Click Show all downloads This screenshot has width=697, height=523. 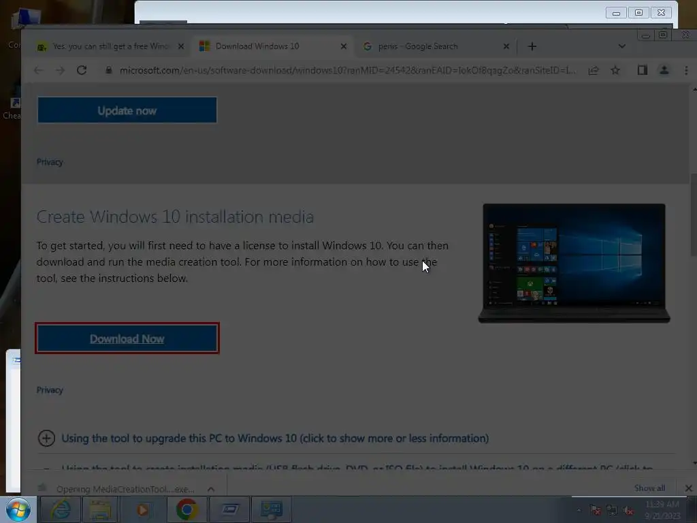pos(649,488)
